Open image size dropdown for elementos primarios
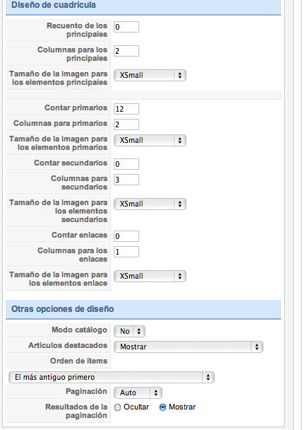This screenshot has height=430, width=303. (150, 141)
